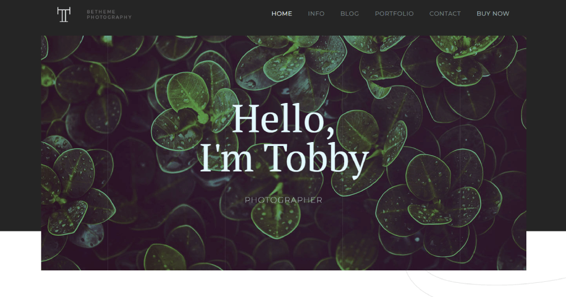Click the "Hello," headline line
Viewport: 566px width, 297px height.
tap(283, 119)
